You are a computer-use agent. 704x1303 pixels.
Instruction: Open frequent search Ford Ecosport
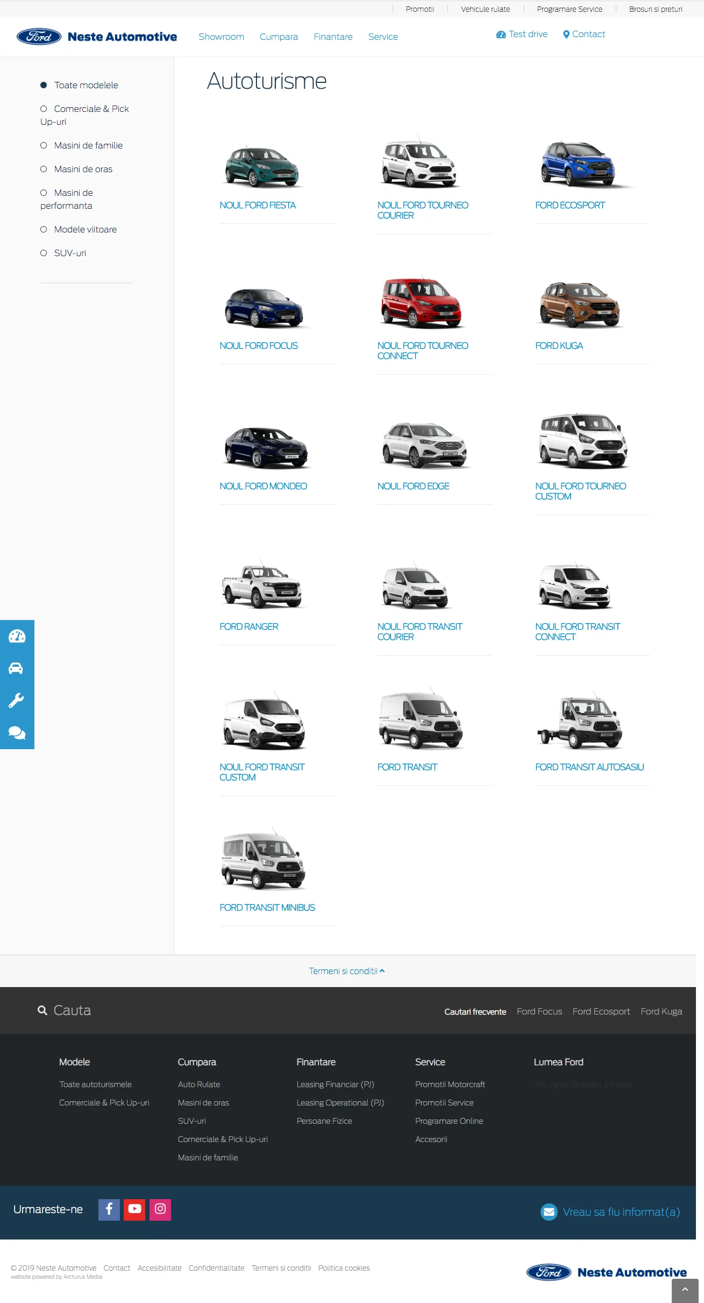[601, 1011]
